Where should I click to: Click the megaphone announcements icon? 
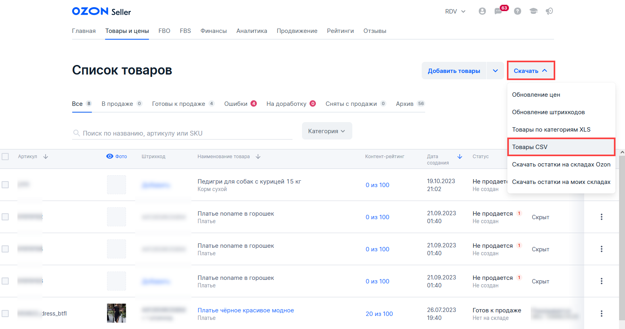[549, 11]
